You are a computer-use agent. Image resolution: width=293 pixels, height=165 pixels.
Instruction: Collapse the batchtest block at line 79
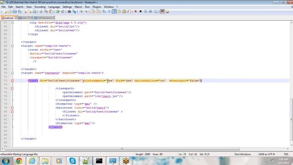12,108
